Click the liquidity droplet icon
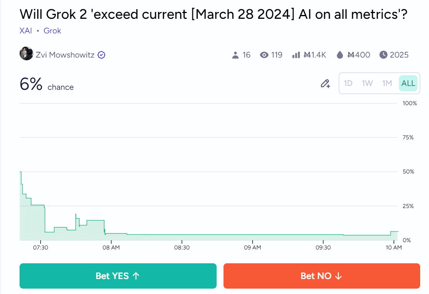Screen dimensions: 429x294 pos(340,55)
